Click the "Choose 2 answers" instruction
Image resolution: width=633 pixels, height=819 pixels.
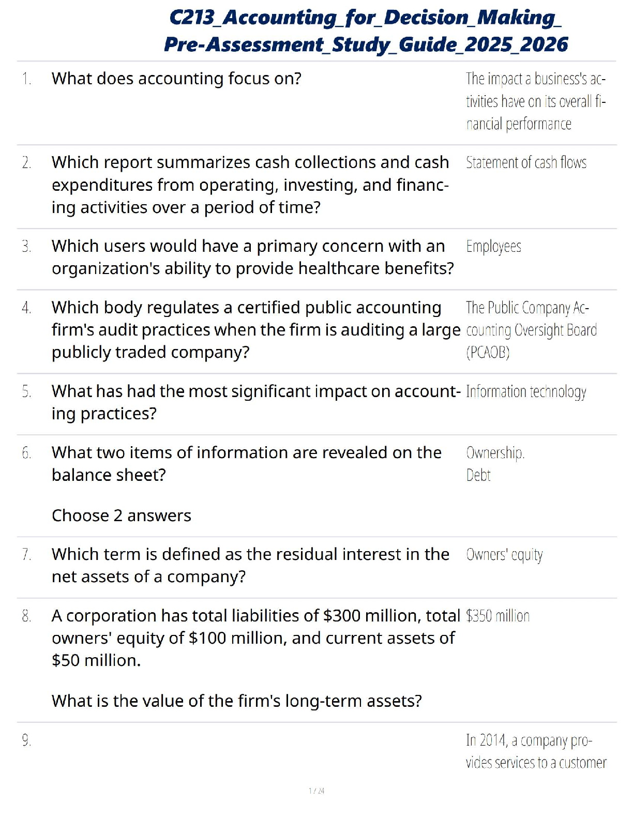[122, 515]
